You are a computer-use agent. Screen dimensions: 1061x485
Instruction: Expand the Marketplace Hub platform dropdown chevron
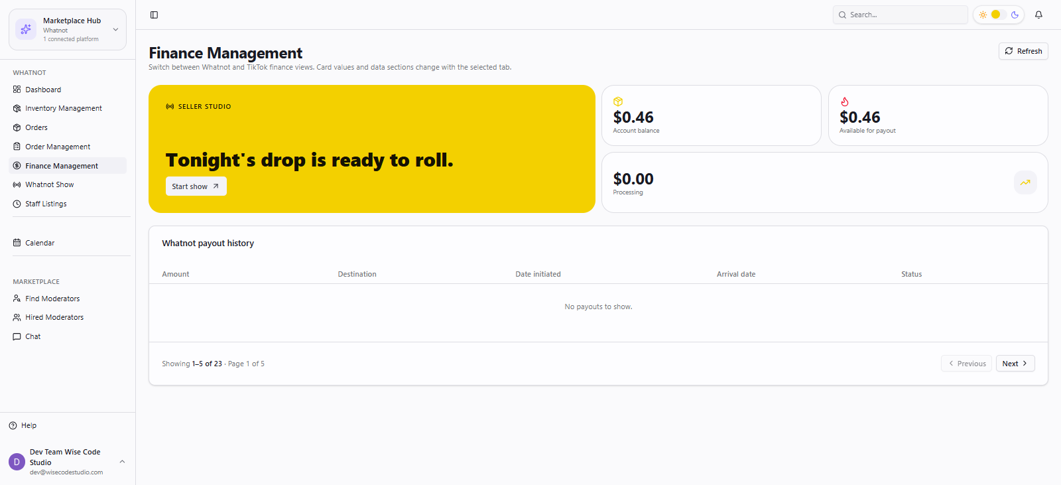115,29
